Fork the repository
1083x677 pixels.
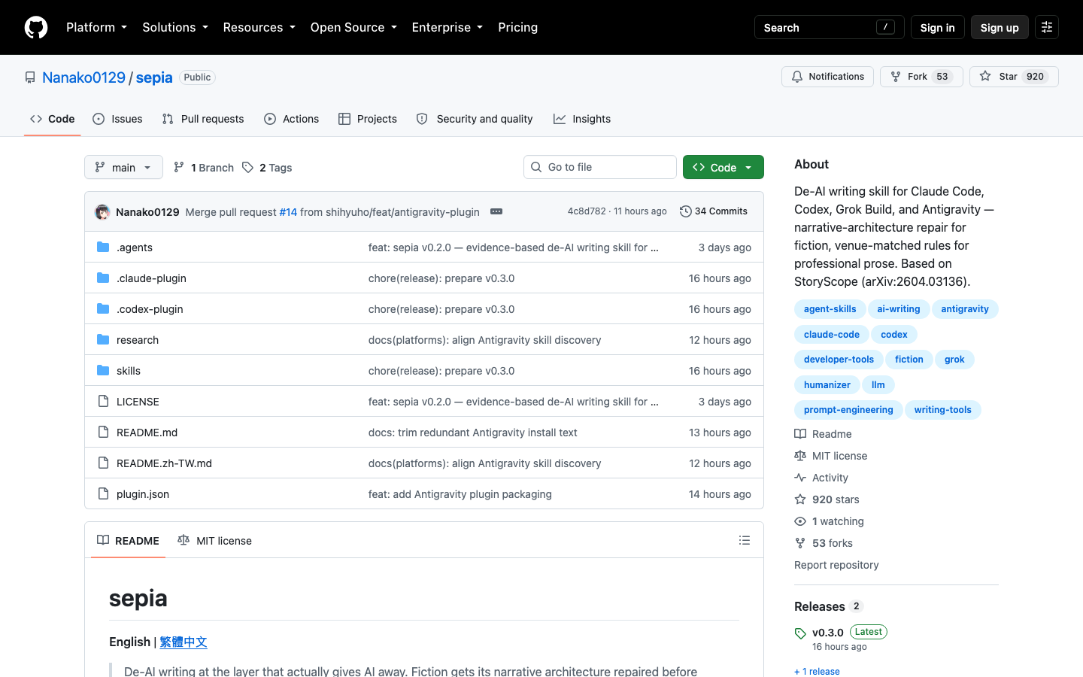tap(921, 77)
